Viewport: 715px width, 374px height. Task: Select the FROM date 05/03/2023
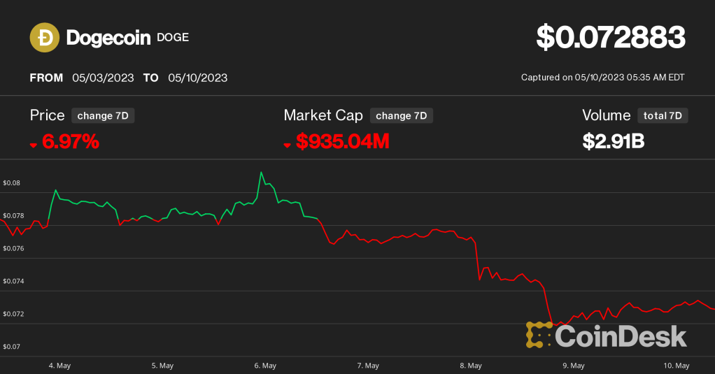click(x=102, y=78)
